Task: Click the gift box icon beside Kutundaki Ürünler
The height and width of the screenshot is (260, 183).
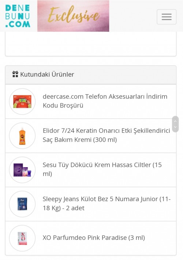Action: point(15,74)
